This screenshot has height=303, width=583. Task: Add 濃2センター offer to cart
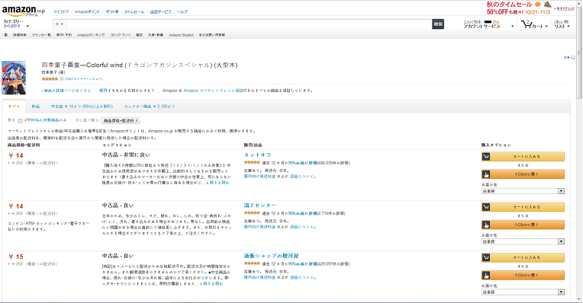click(523, 207)
